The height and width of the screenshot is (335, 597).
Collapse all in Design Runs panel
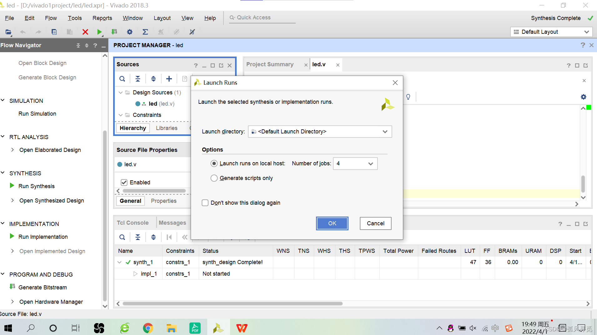(x=138, y=237)
